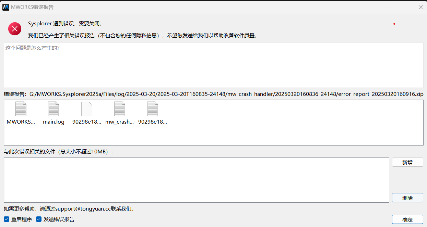Screen dimensions: 427x227
Task: Select the MWORKS... file in error report list
Action: (21, 113)
